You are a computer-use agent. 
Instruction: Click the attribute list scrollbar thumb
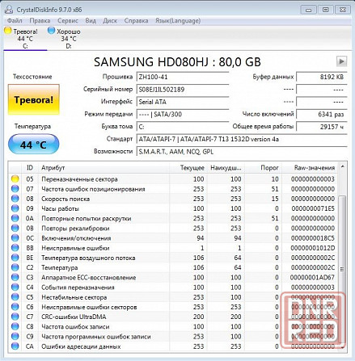coord(342,269)
